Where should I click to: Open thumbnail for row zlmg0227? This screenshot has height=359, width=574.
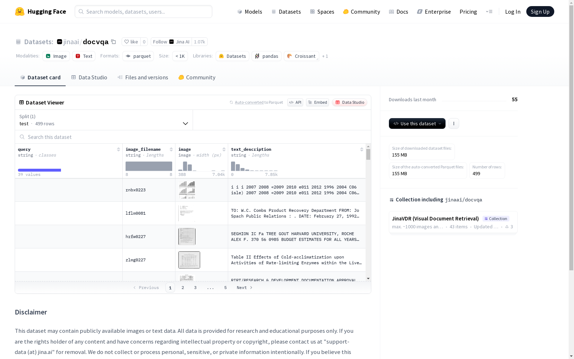point(189,260)
